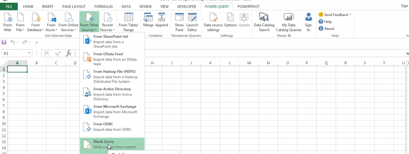
Task: Click the Sign In icon
Action: coord(309,22)
